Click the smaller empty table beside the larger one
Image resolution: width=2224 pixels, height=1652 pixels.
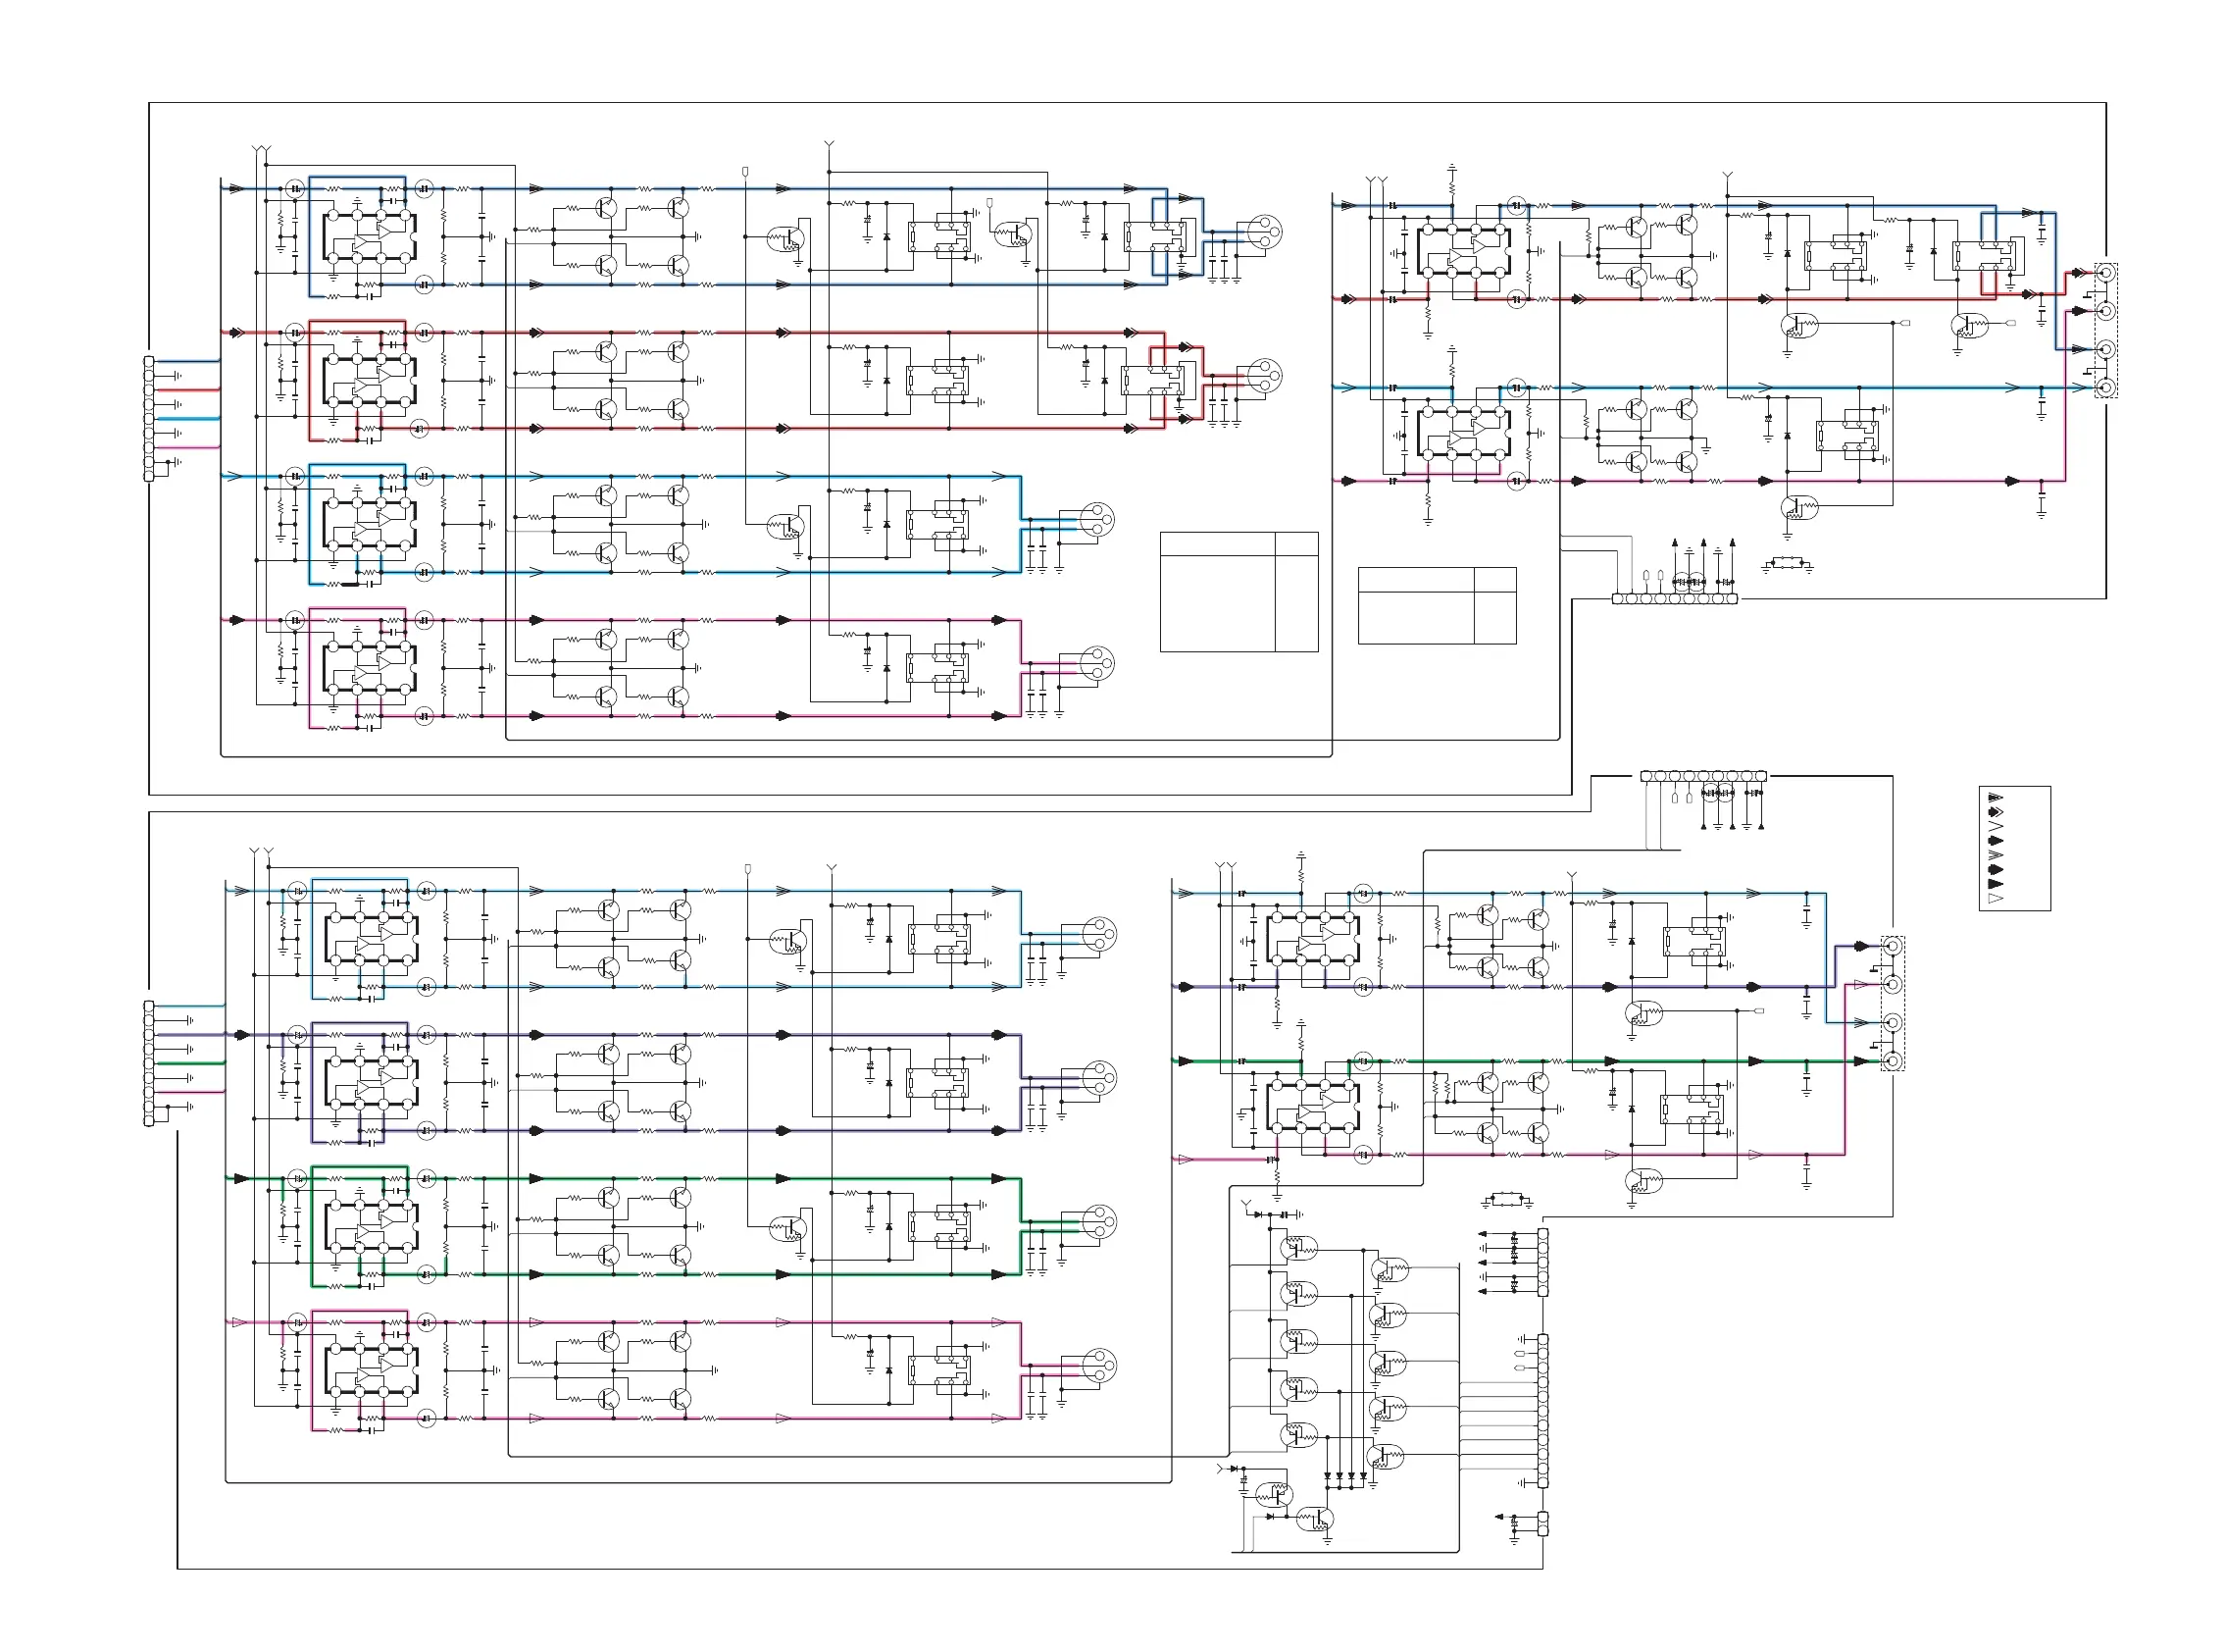[1437, 606]
